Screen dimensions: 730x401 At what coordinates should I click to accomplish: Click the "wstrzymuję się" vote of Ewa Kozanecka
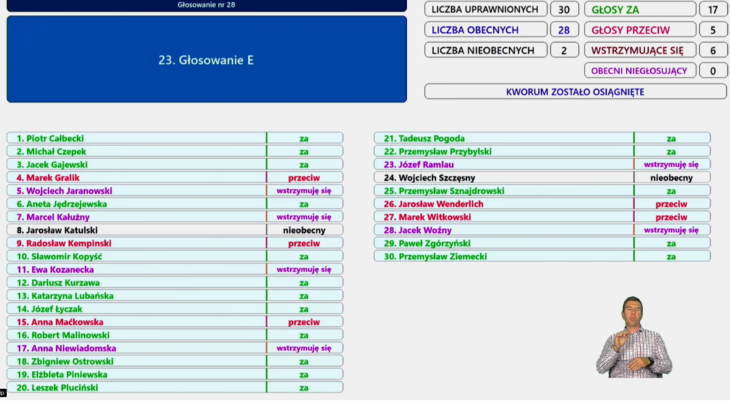304,270
